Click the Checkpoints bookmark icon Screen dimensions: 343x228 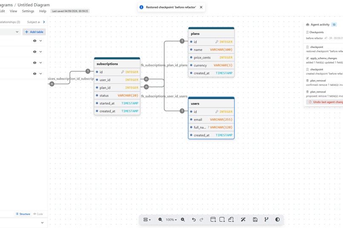coord(307,32)
